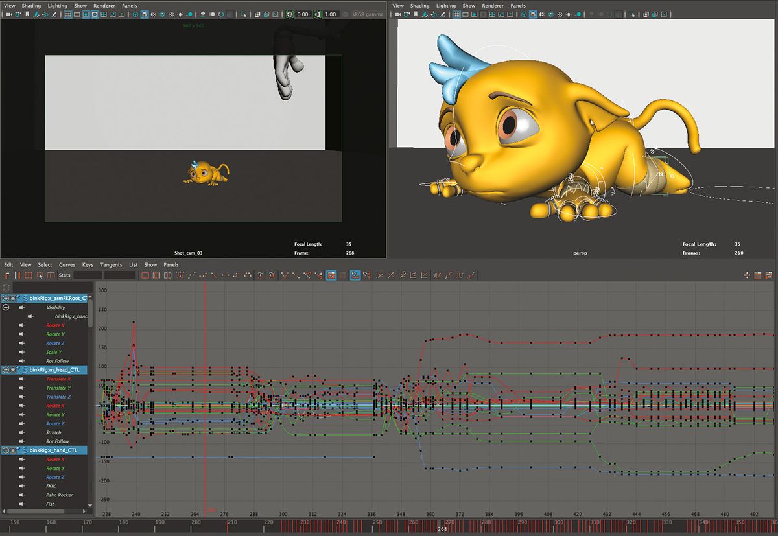Set flat tangents on selected keys
The width and height of the screenshot is (778, 536).
coord(225,275)
